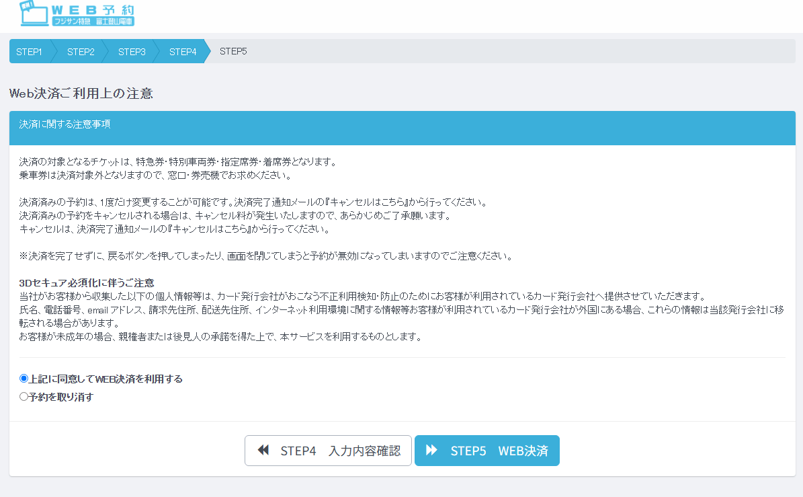Go to STEP1 in the breadcrumb

click(29, 52)
